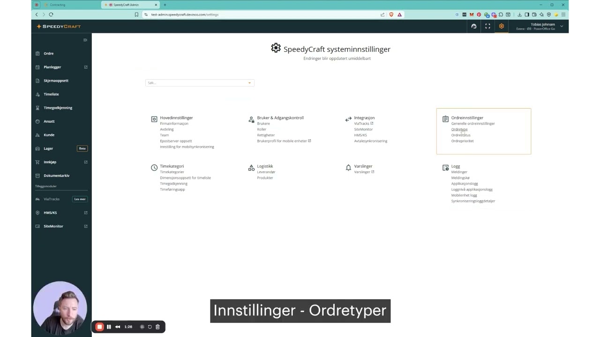Open Timekategorier under Timekategori

point(172,172)
